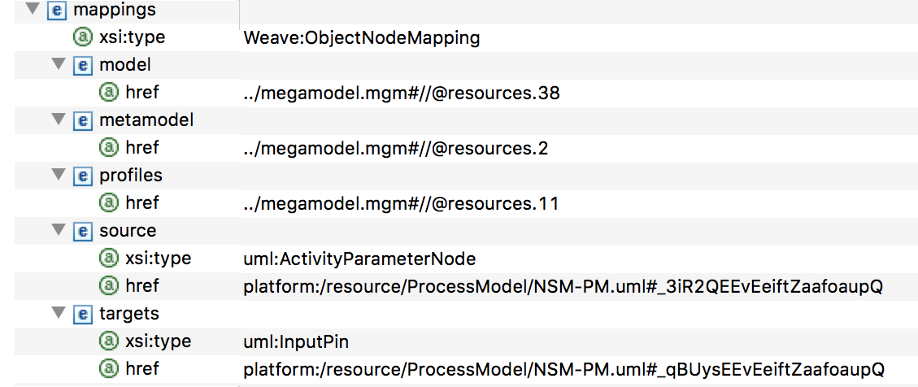Click the element icon beside metamodel

point(82,120)
